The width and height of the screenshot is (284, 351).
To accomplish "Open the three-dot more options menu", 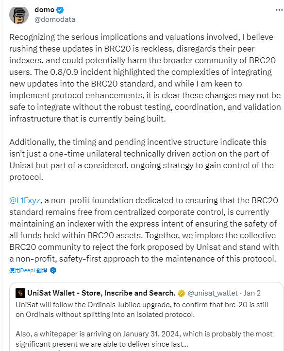I will click(279, 10).
